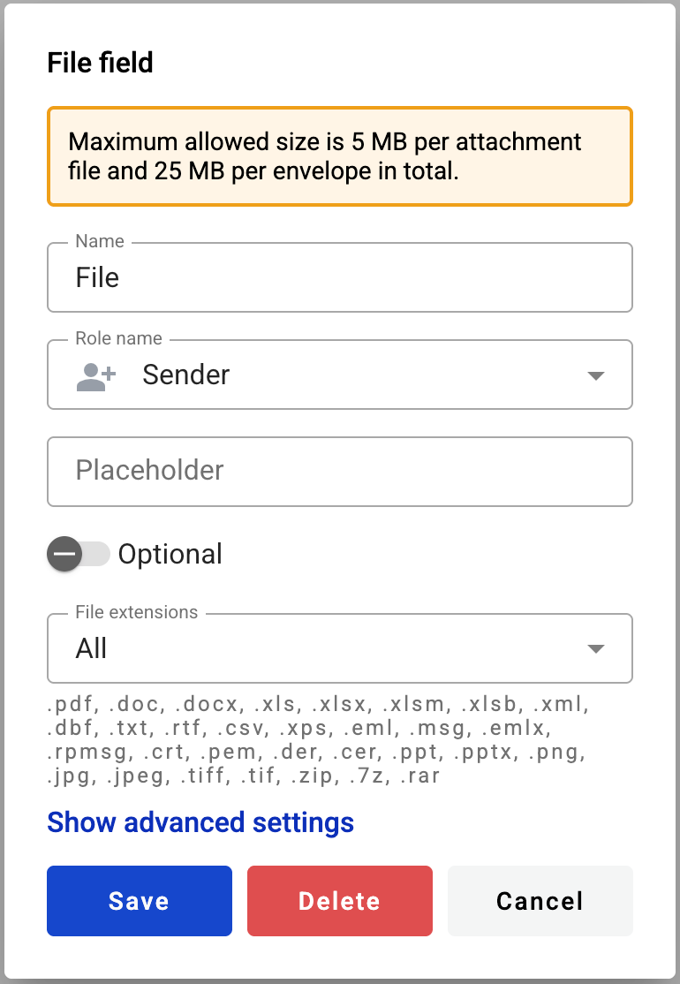Click the Placeholder input field
Viewport: 680px width, 984px height.
coord(340,471)
